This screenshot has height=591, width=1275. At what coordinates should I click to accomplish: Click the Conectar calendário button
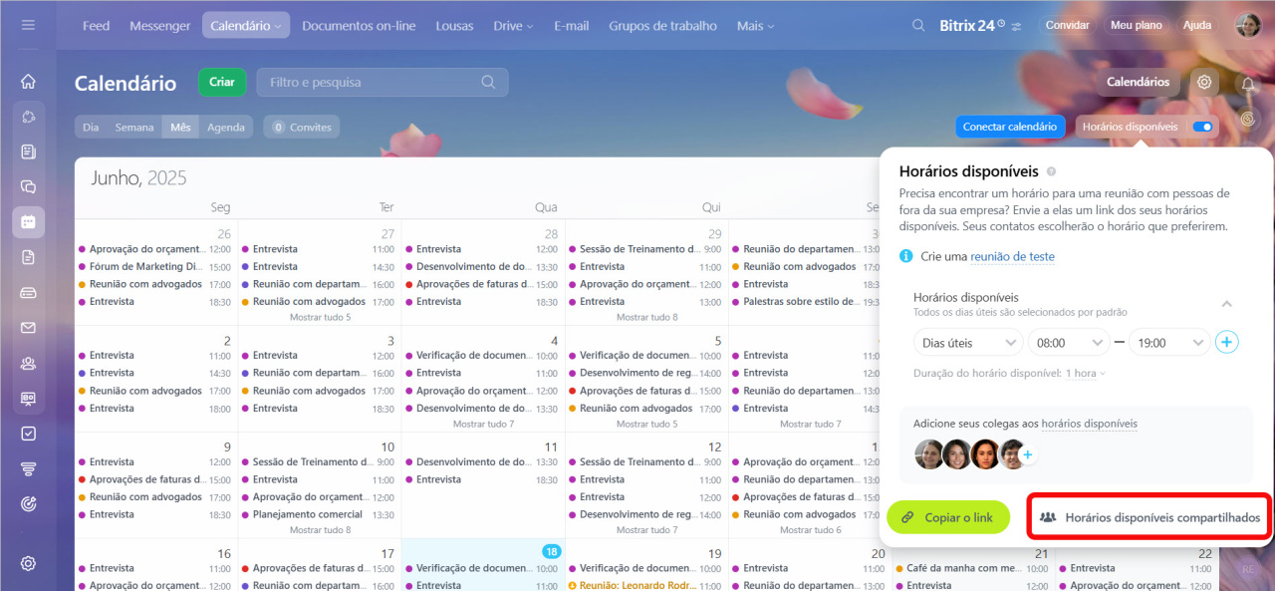[x=1010, y=127]
